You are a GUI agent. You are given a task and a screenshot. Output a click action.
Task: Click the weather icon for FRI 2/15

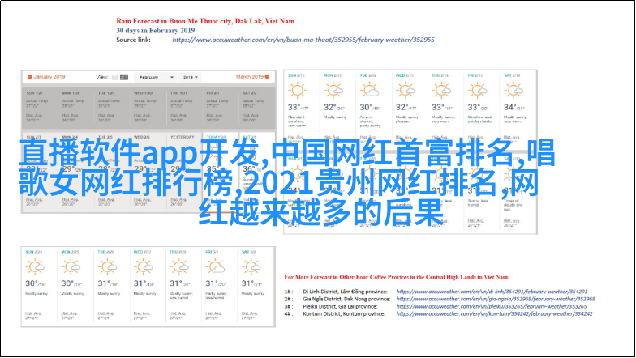(x=477, y=90)
